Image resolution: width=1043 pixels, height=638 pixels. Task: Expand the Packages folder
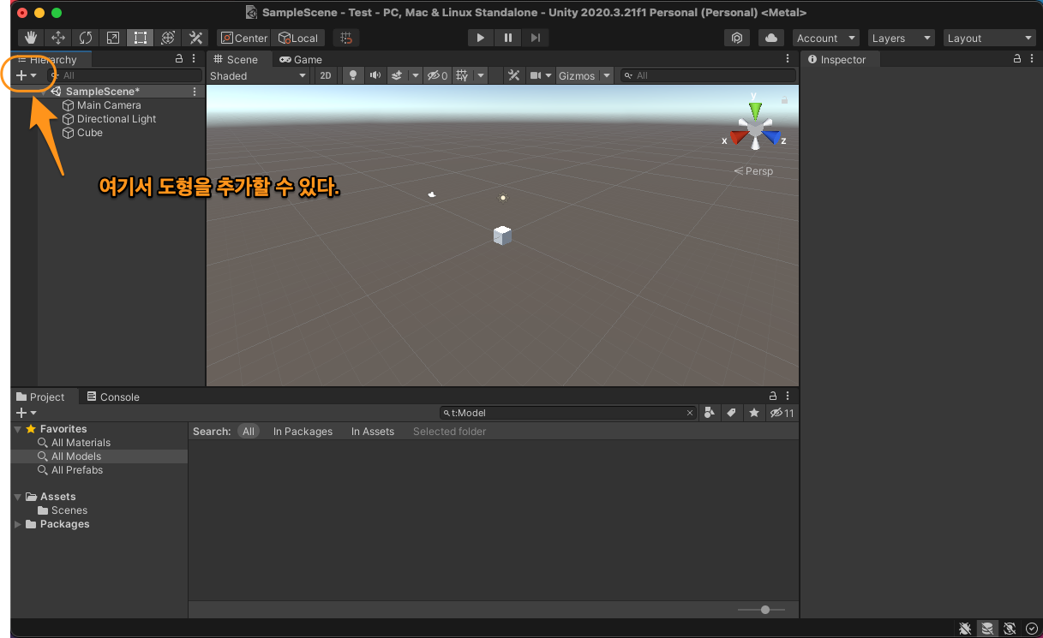coord(18,524)
